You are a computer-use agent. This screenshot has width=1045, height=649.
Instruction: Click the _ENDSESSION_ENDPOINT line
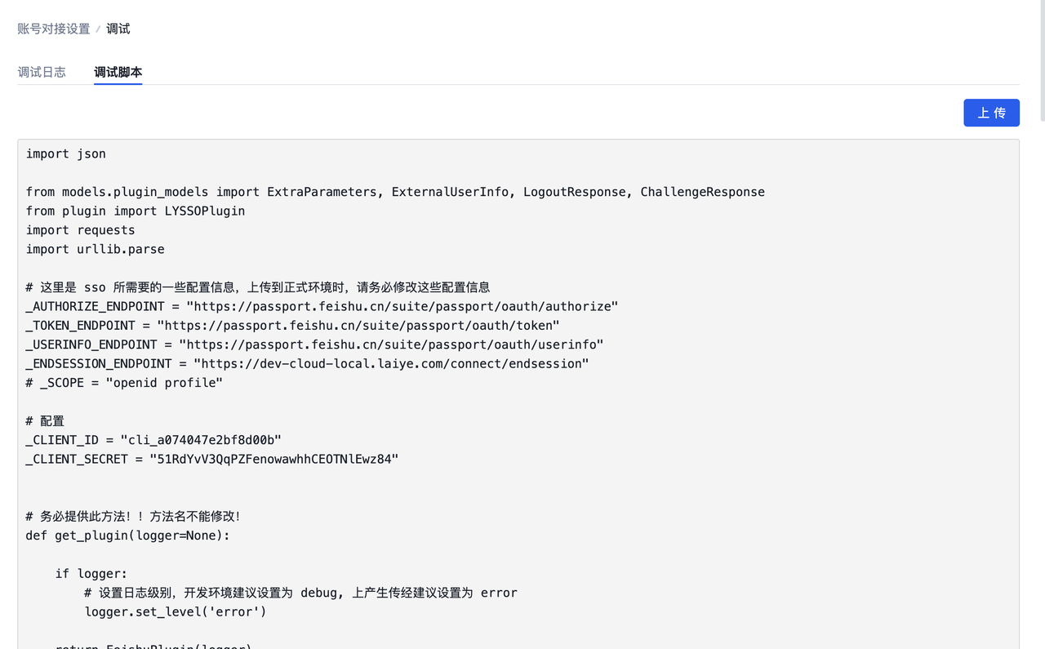307,363
